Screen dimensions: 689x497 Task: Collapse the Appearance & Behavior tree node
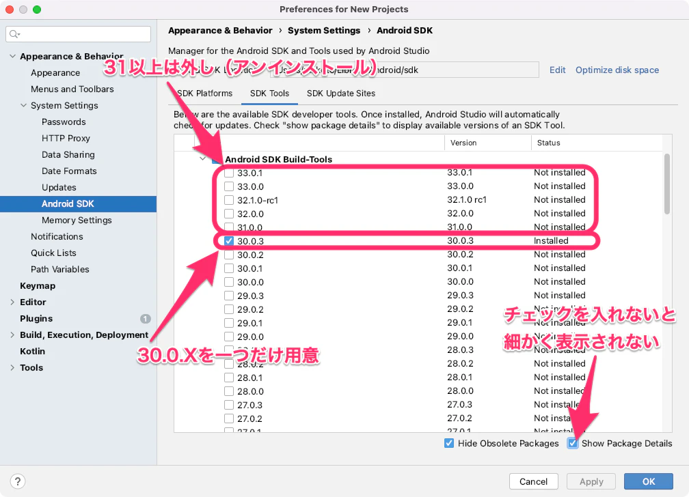[13, 56]
